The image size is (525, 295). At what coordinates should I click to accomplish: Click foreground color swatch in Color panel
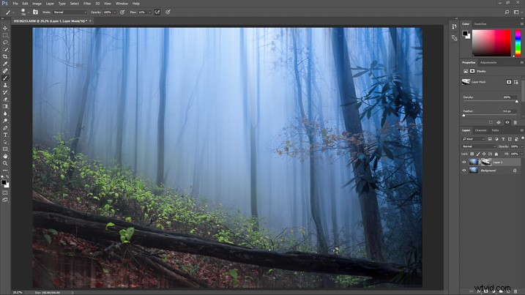(465, 33)
